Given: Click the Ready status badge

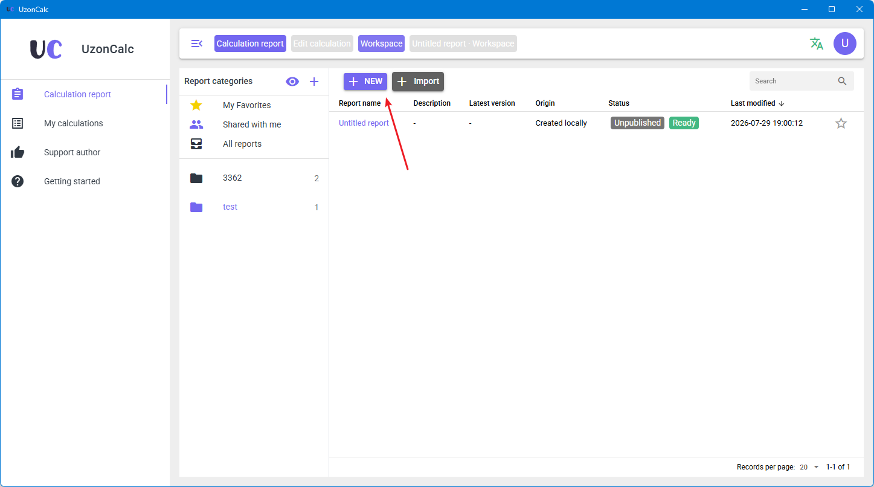Looking at the screenshot, I should (684, 123).
